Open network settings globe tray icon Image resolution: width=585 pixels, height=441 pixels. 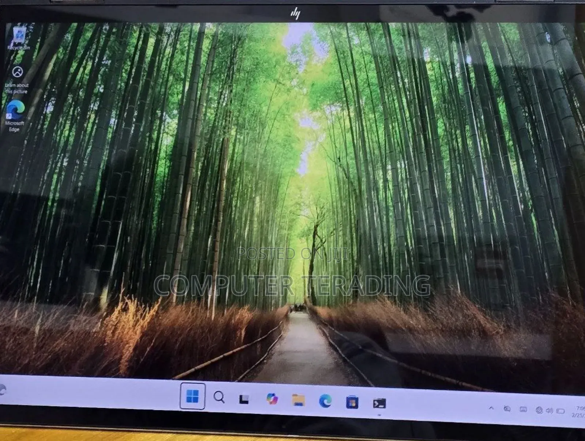click(x=539, y=410)
